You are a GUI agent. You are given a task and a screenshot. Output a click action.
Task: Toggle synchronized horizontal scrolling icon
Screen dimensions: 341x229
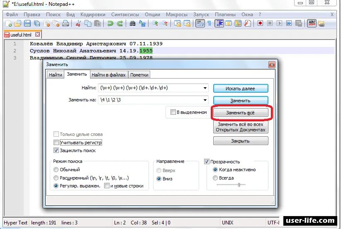click(187, 23)
